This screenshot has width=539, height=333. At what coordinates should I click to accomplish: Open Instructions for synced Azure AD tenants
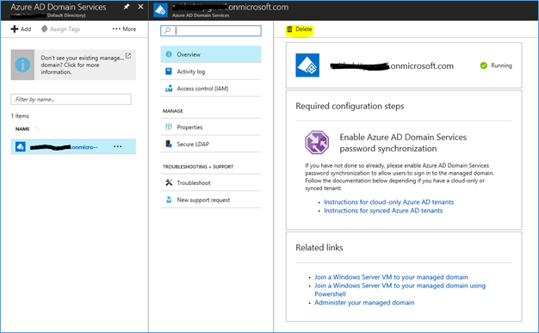383,211
